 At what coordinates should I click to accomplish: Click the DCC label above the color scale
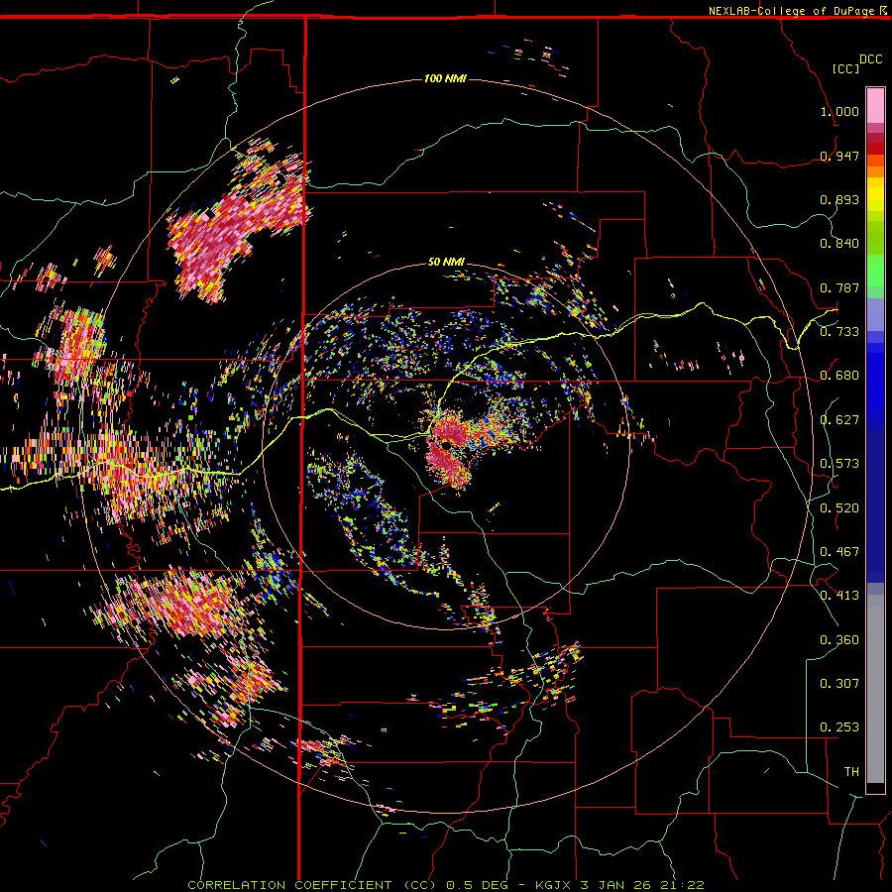pos(871,59)
